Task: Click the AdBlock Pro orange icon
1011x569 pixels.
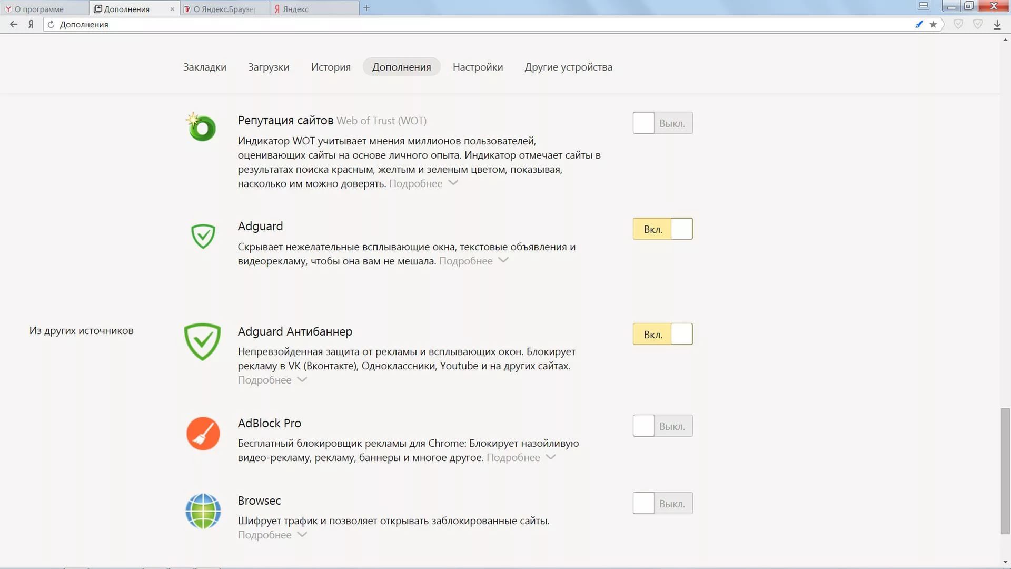Action: pyautogui.click(x=203, y=434)
